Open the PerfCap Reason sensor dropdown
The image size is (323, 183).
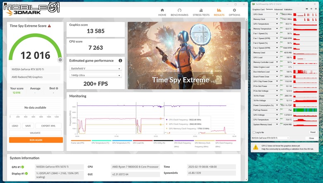(x=277, y=110)
